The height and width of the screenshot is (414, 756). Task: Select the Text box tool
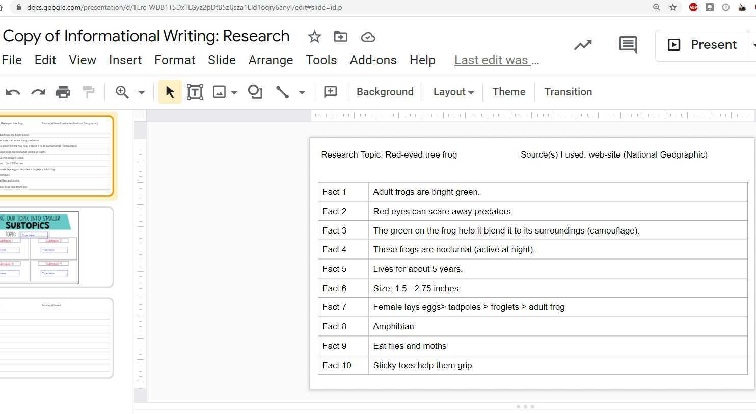pyautogui.click(x=195, y=92)
